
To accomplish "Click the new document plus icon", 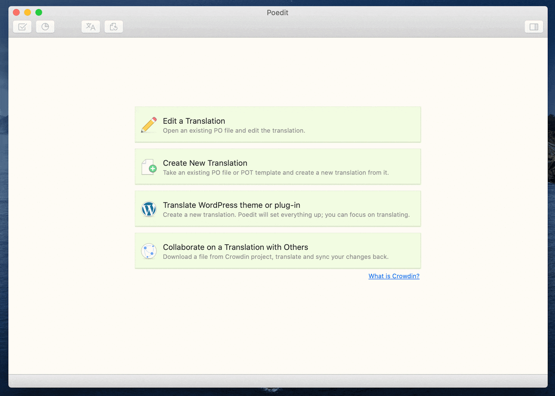I will click(149, 167).
